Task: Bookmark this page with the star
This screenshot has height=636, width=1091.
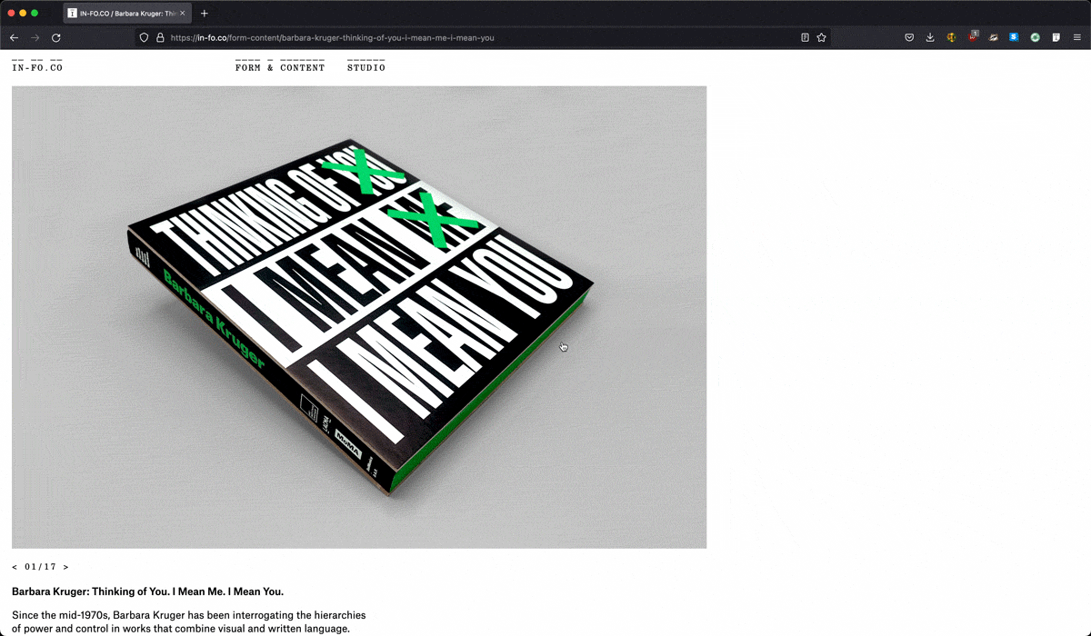Action: pos(822,38)
